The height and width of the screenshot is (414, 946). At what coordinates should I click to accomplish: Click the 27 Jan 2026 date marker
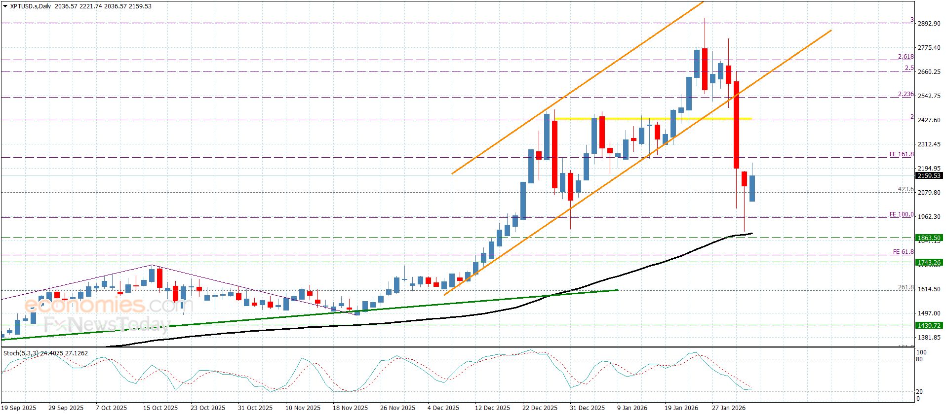[x=728, y=408]
